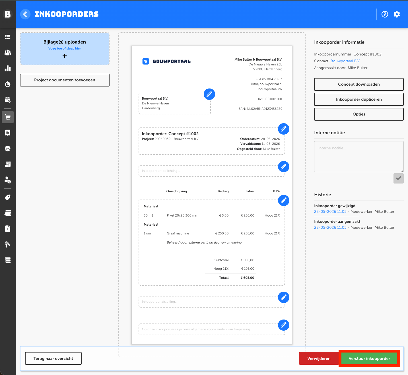Click the Subtotaal value '€ 500,00'
The height and width of the screenshot is (375, 408).
247,260
